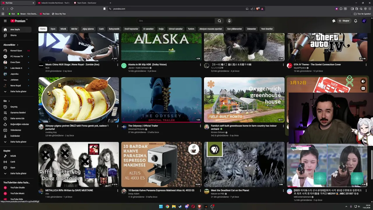Select the Bahçıvanlık filter chip
The image size is (373, 210).
[114, 29]
